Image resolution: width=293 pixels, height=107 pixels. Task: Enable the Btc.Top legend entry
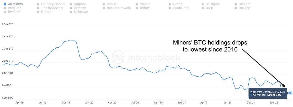pyautogui.click(x=242, y=8)
